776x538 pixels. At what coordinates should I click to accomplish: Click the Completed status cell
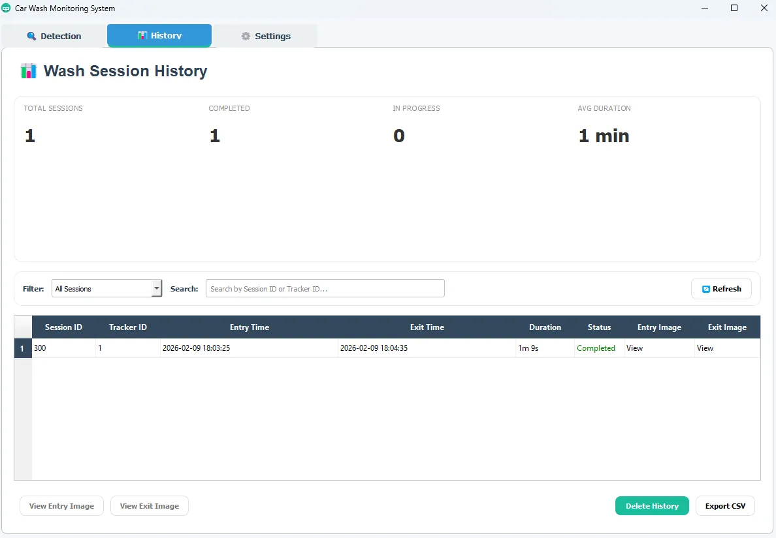[x=599, y=348]
